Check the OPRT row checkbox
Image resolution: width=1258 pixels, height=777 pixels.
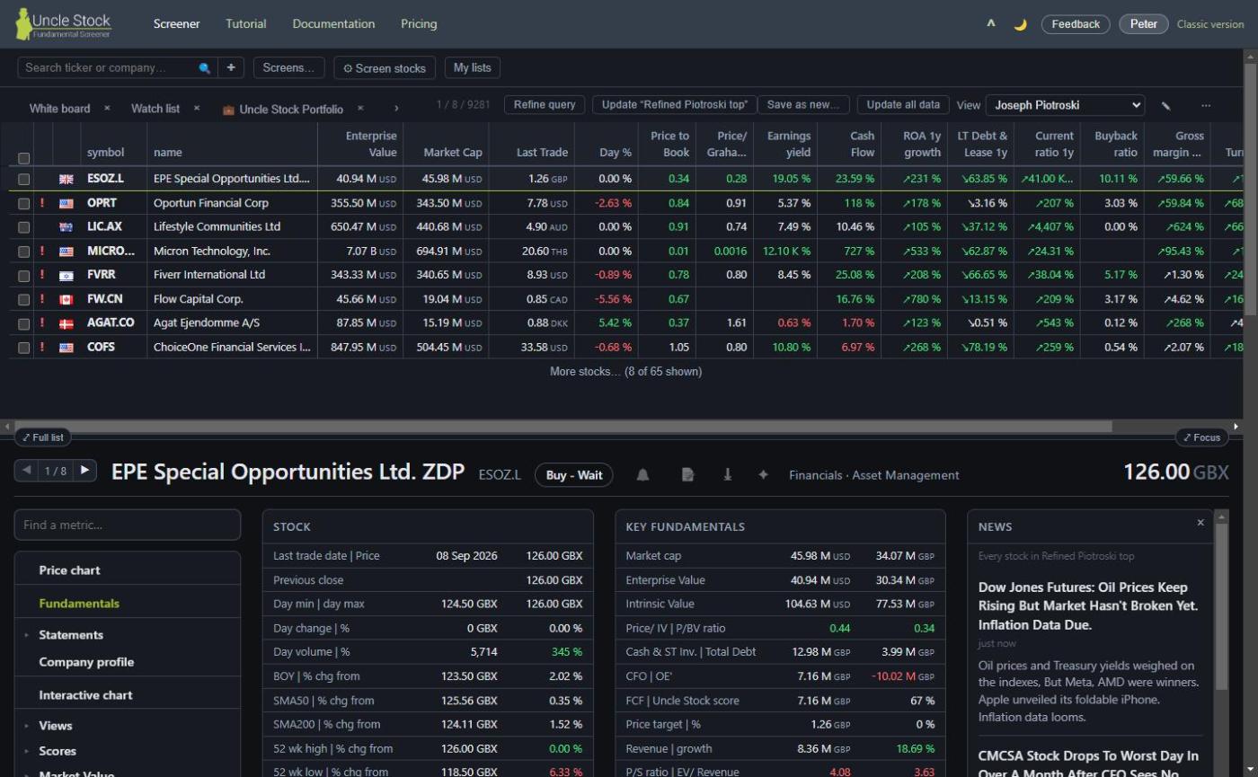pyautogui.click(x=23, y=203)
